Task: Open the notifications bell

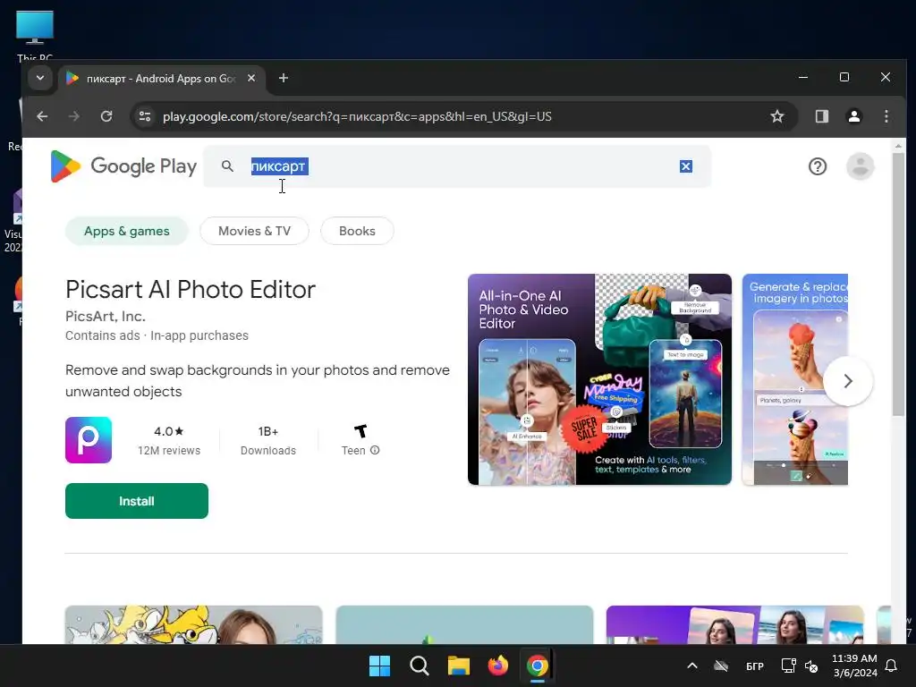Action: pos(892,666)
